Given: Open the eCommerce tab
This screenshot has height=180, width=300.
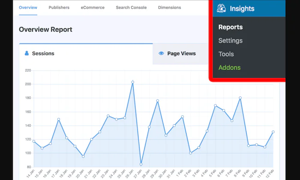Looking at the screenshot, I should tap(93, 7).
